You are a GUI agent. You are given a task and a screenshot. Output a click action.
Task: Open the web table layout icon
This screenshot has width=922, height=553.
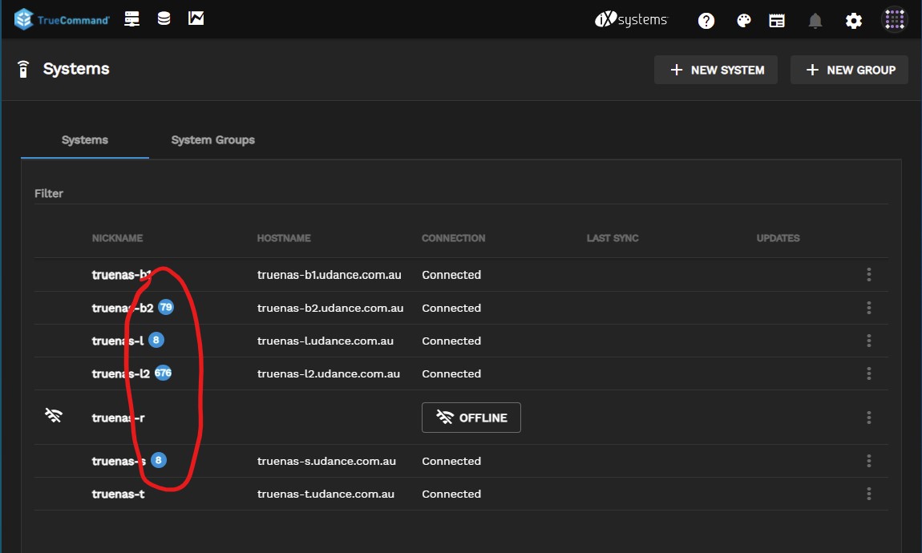pyautogui.click(x=777, y=21)
